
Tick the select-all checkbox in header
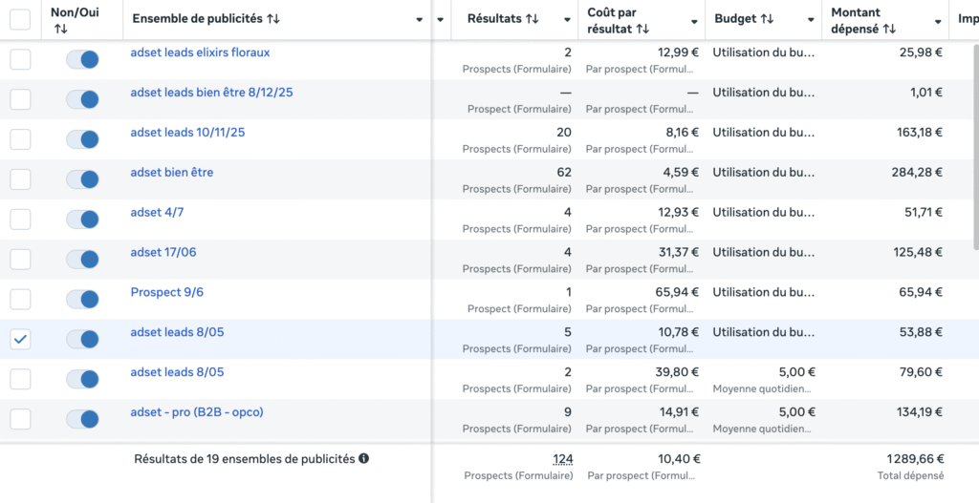20,19
